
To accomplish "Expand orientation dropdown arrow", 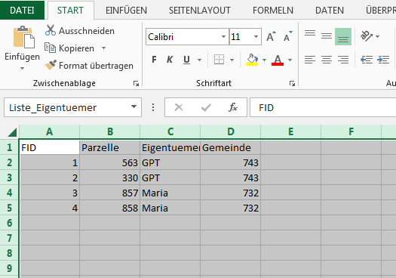I will pos(378,36).
